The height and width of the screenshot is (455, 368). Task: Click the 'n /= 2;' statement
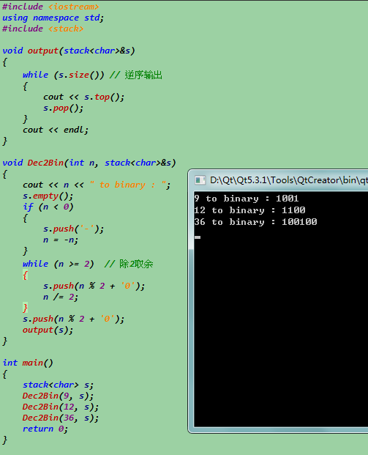click(61, 297)
